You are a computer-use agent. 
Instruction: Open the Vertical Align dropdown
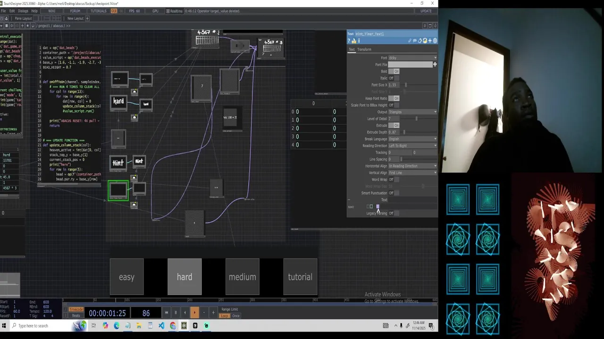[412, 173]
